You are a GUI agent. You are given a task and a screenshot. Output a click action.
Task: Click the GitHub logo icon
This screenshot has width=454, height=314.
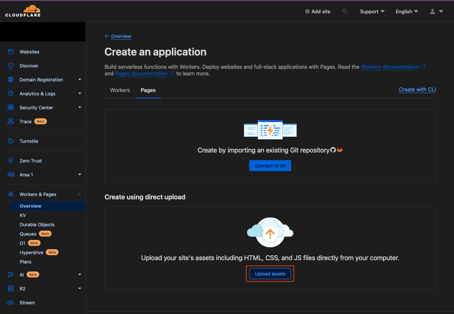pos(333,150)
